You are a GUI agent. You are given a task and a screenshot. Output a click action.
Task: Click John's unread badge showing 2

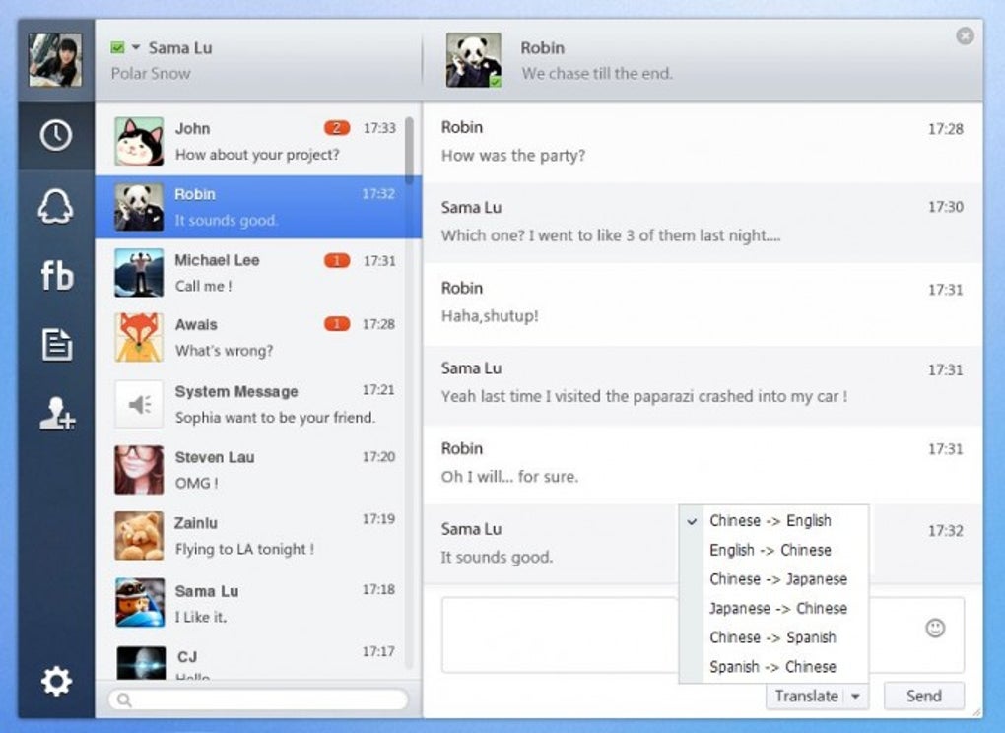[337, 128]
